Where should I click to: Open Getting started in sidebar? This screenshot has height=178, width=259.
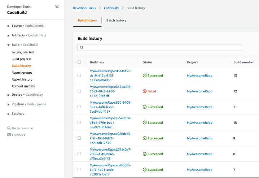23,52
